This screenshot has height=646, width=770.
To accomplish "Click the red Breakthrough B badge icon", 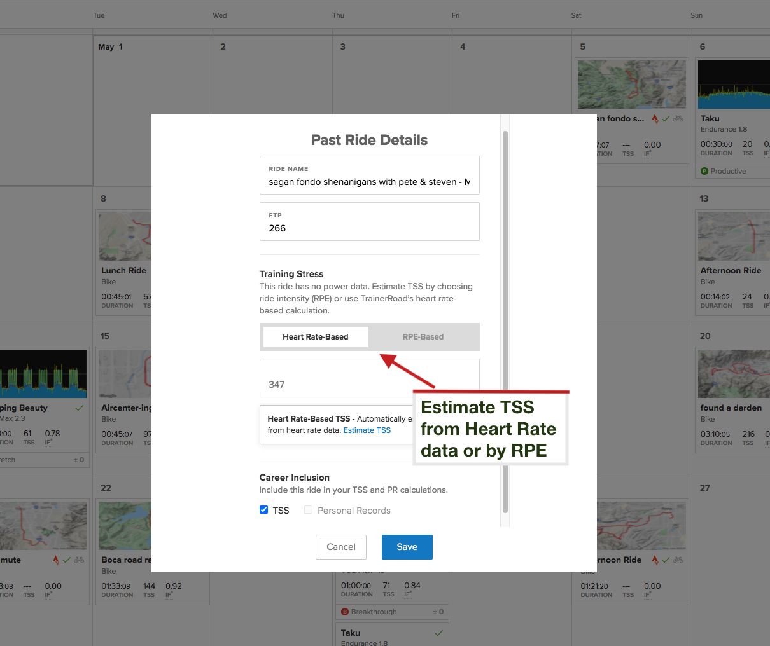I will (x=345, y=612).
